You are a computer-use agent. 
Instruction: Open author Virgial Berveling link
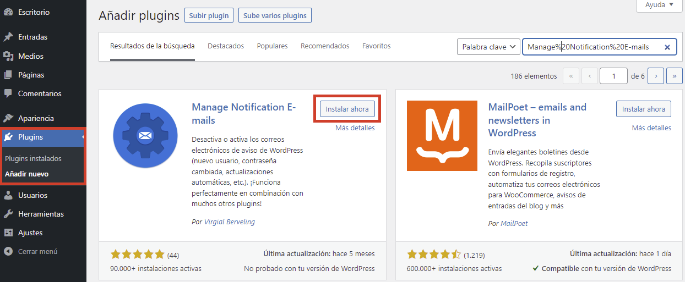pyautogui.click(x=230, y=222)
